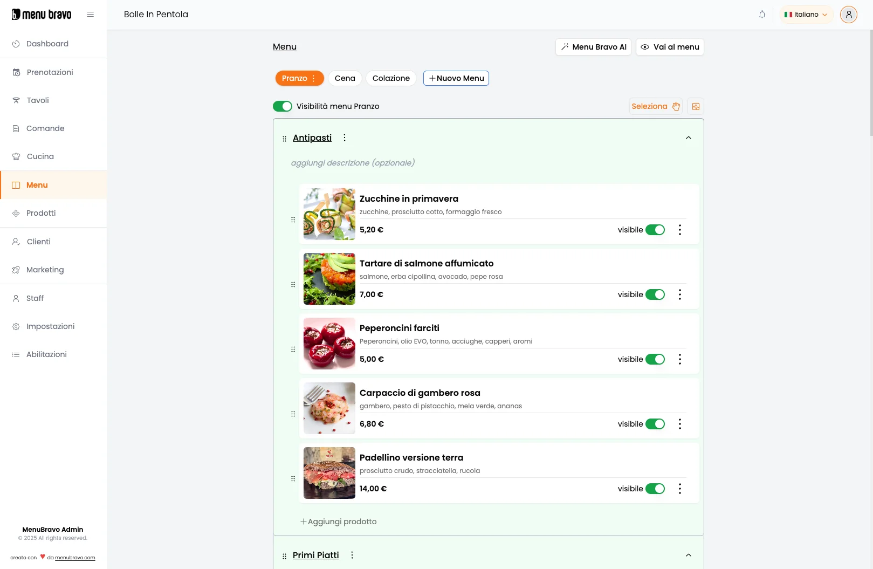This screenshot has width=873, height=569.
Task: Collapse the Antipasti section chevron
Action: tap(688, 138)
